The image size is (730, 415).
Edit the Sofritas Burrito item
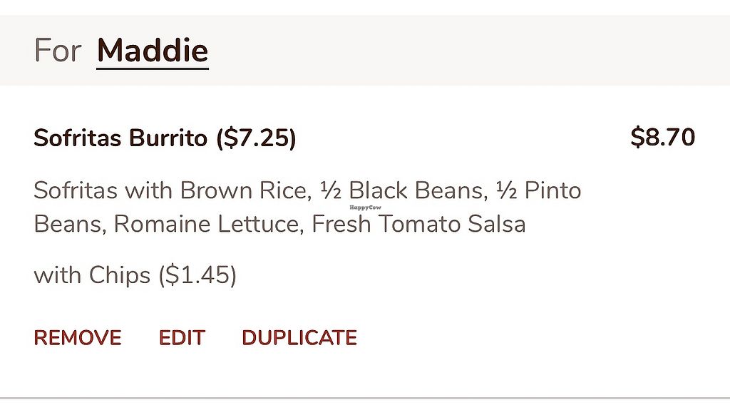[182, 337]
